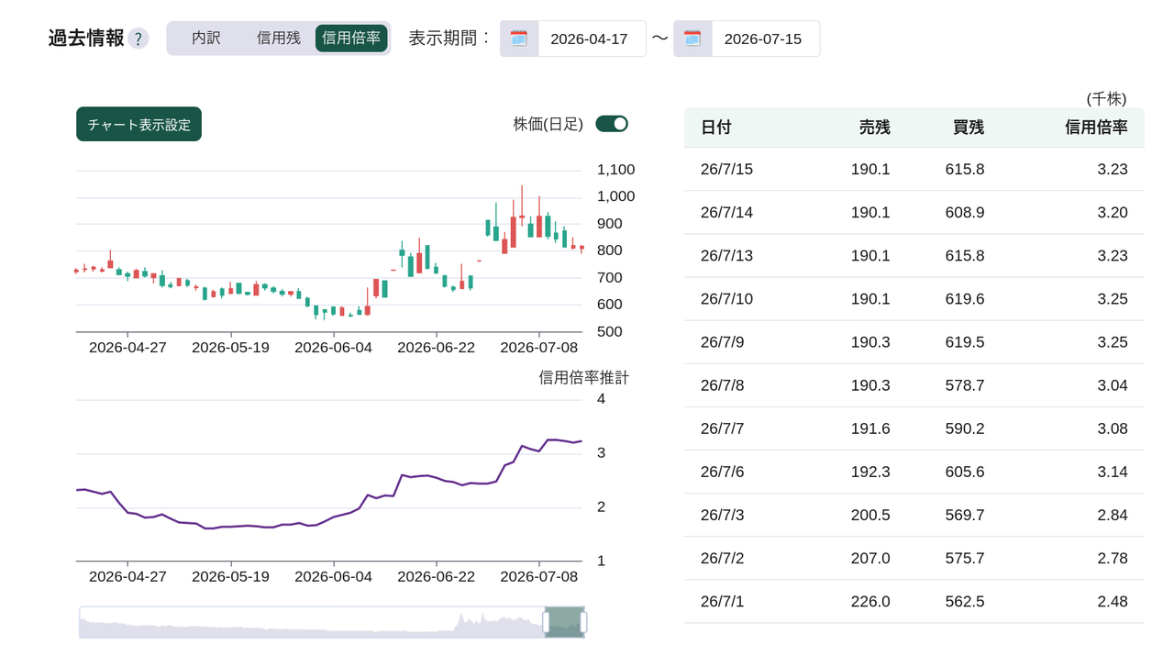Click the 日付 column header
The height and width of the screenshot is (645, 1174).
click(716, 128)
